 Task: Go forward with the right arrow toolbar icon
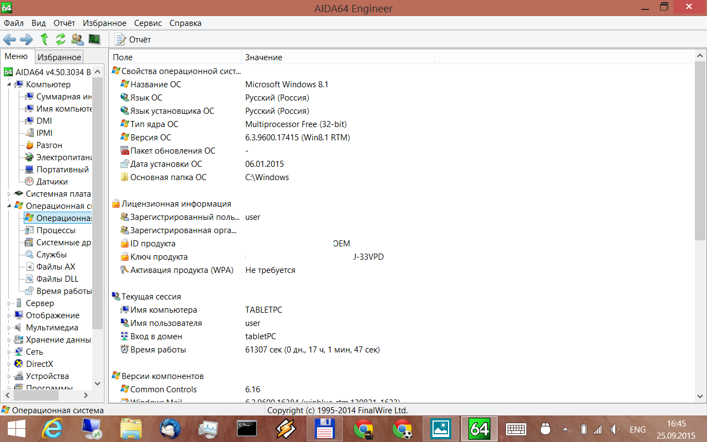coord(27,39)
